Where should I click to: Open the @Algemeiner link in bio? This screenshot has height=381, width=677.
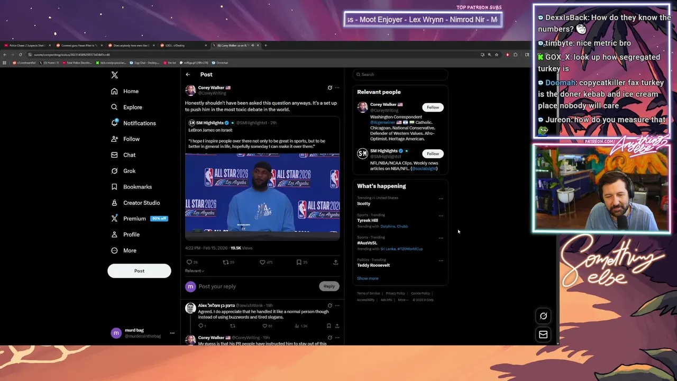coord(382,122)
